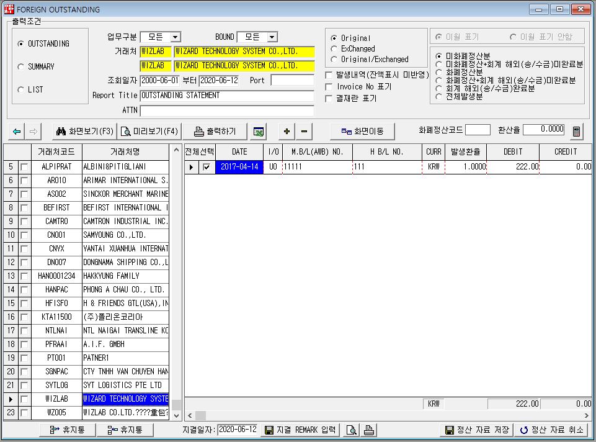Image resolution: width=596 pixels, height=442 pixels.
Task: Click the 출력하기 print button
Action: point(215,132)
